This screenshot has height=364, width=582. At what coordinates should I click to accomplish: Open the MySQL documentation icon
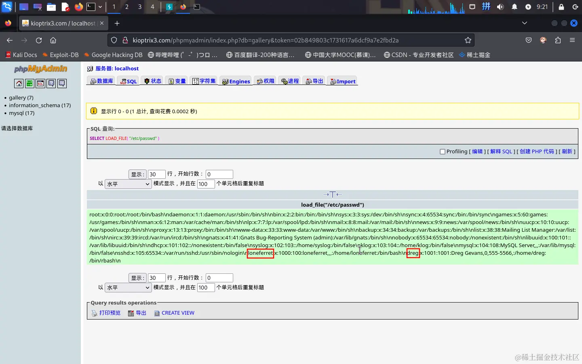click(62, 83)
